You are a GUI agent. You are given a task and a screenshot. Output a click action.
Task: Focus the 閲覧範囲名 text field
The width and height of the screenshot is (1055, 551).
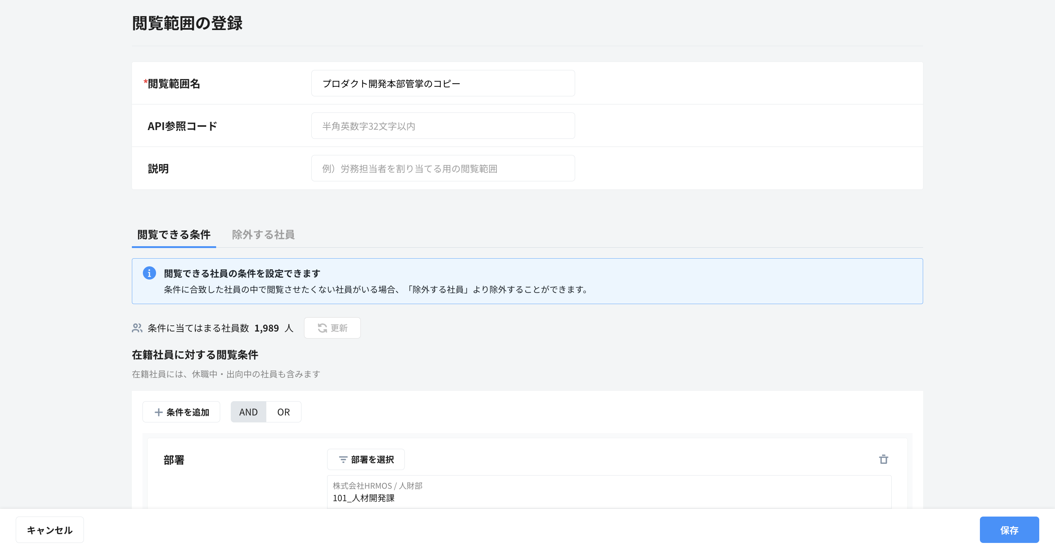[x=443, y=83]
